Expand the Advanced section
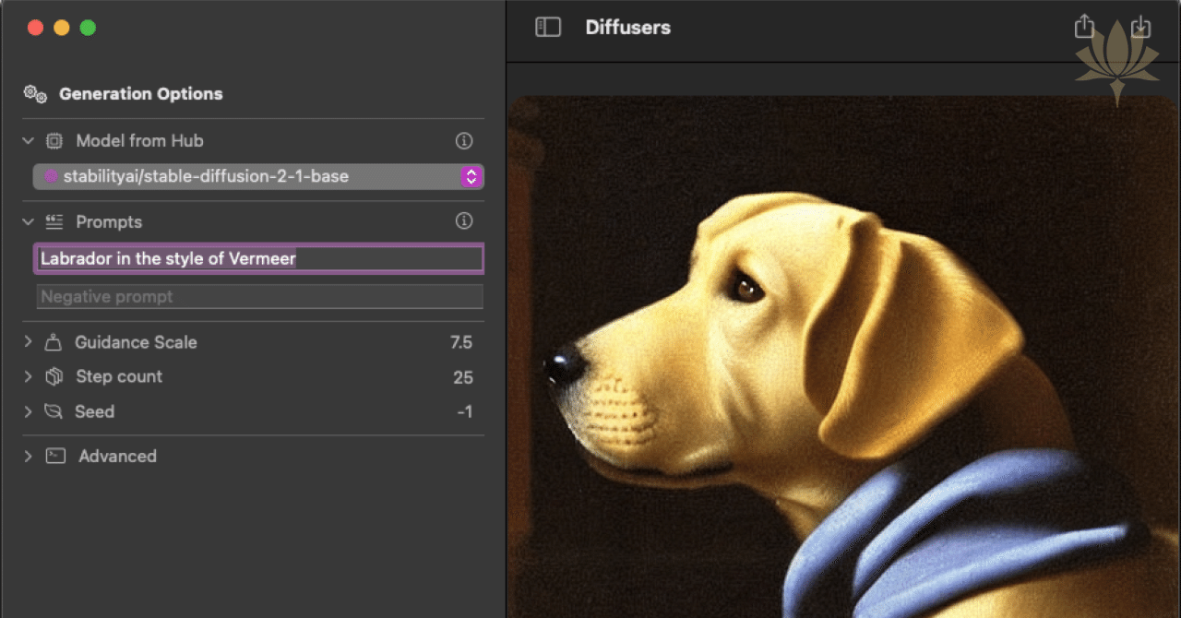 click(27, 456)
